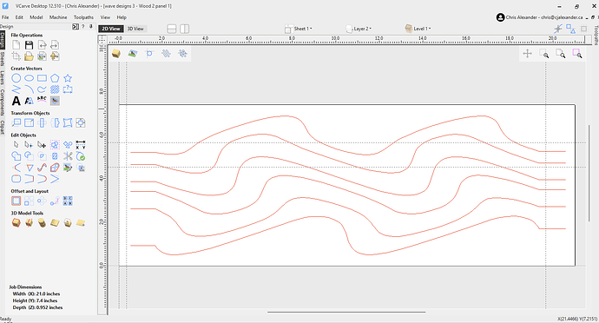Switch to the 3D View tab

(x=135, y=29)
